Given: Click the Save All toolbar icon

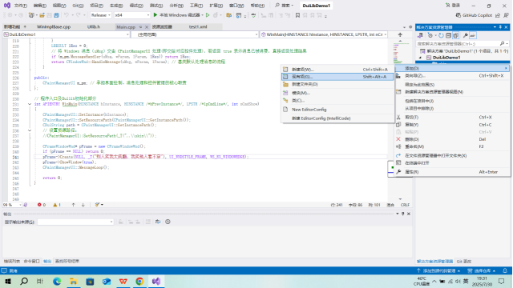Looking at the screenshot, I should (56, 15).
